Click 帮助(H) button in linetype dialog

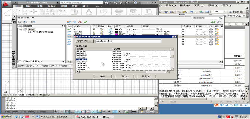[146, 76]
